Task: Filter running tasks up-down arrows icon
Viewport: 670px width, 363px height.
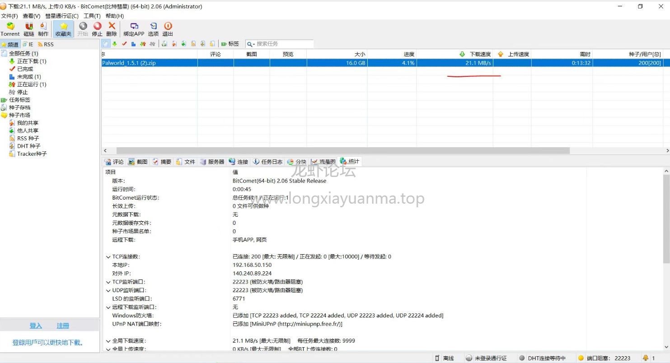Action: coord(143,44)
